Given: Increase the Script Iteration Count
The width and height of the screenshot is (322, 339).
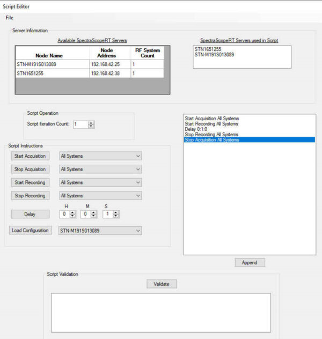Looking at the screenshot, I should click(x=91, y=122).
